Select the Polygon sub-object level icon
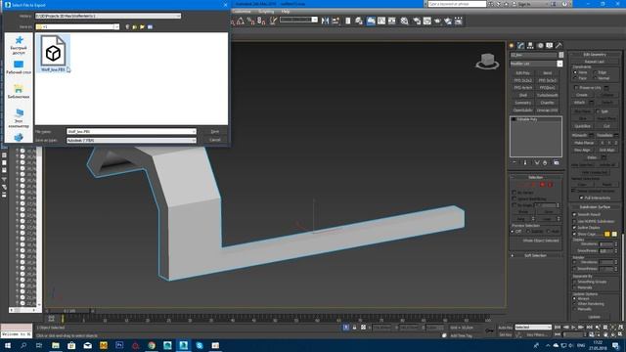This screenshot has height=352, width=626. click(542, 185)
